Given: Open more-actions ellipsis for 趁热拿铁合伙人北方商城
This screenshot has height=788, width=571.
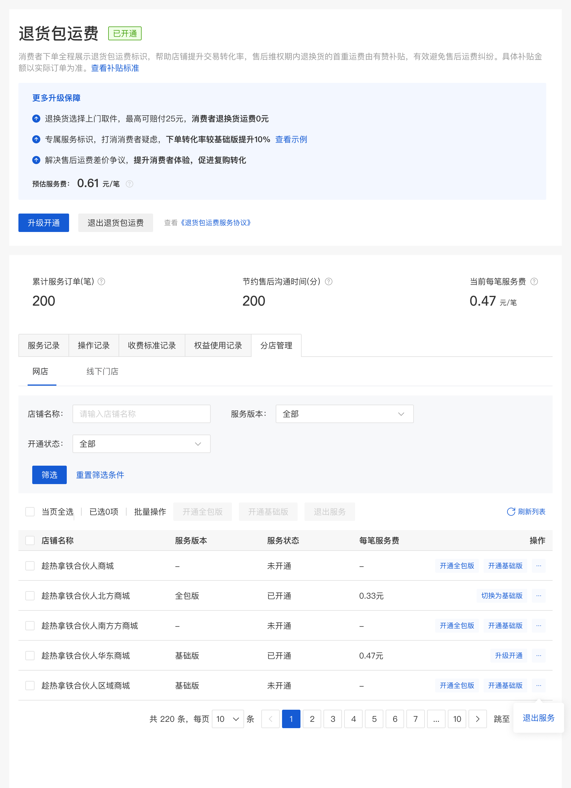Looking at the screenshot, I should [x=538, y=595].
